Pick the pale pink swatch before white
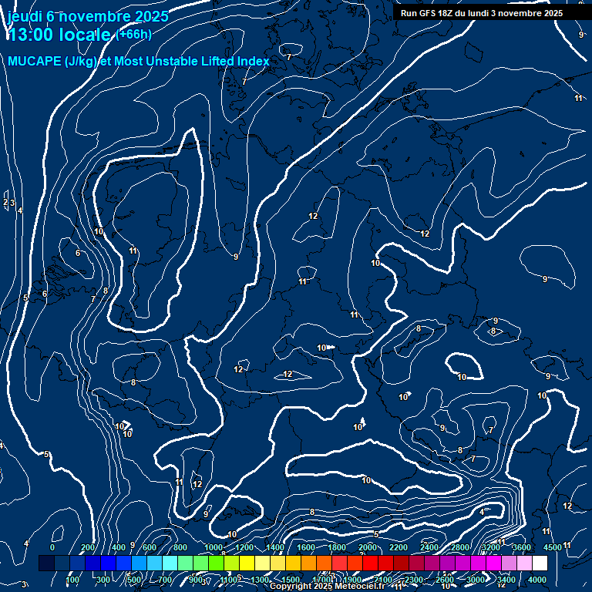592x592 pixels. [x=524, y=563]
